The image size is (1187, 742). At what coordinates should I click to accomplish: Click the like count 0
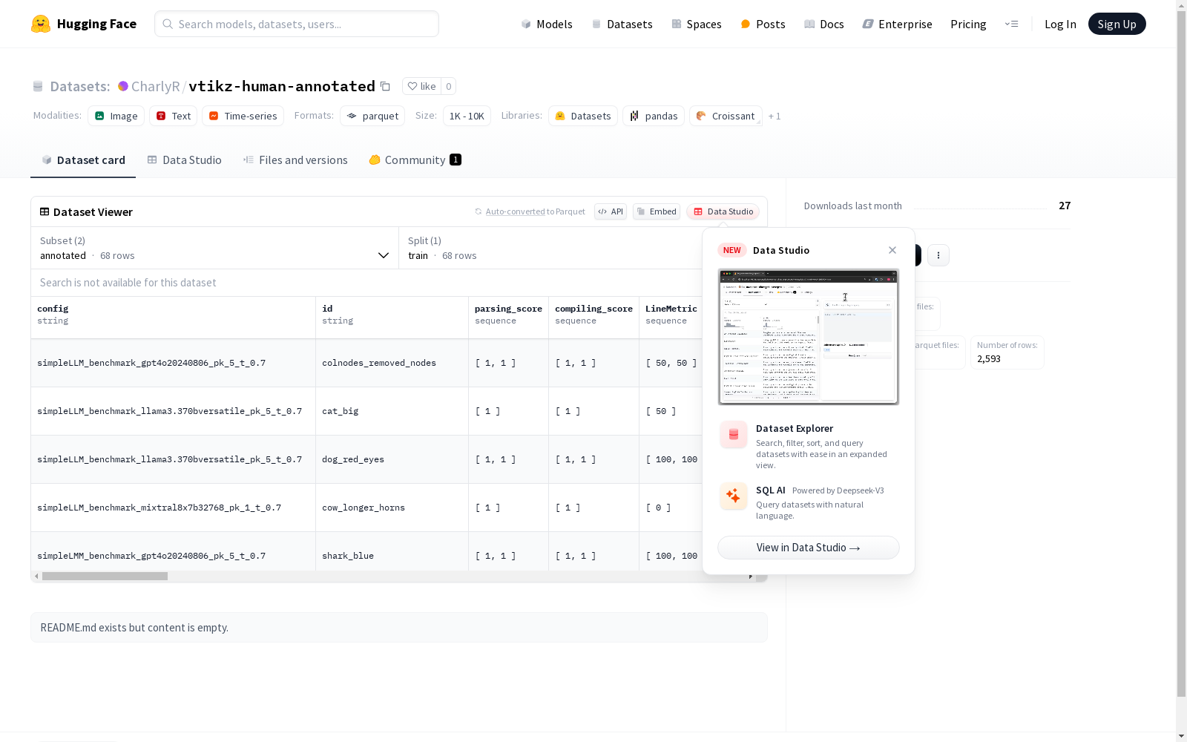point(448,86)
